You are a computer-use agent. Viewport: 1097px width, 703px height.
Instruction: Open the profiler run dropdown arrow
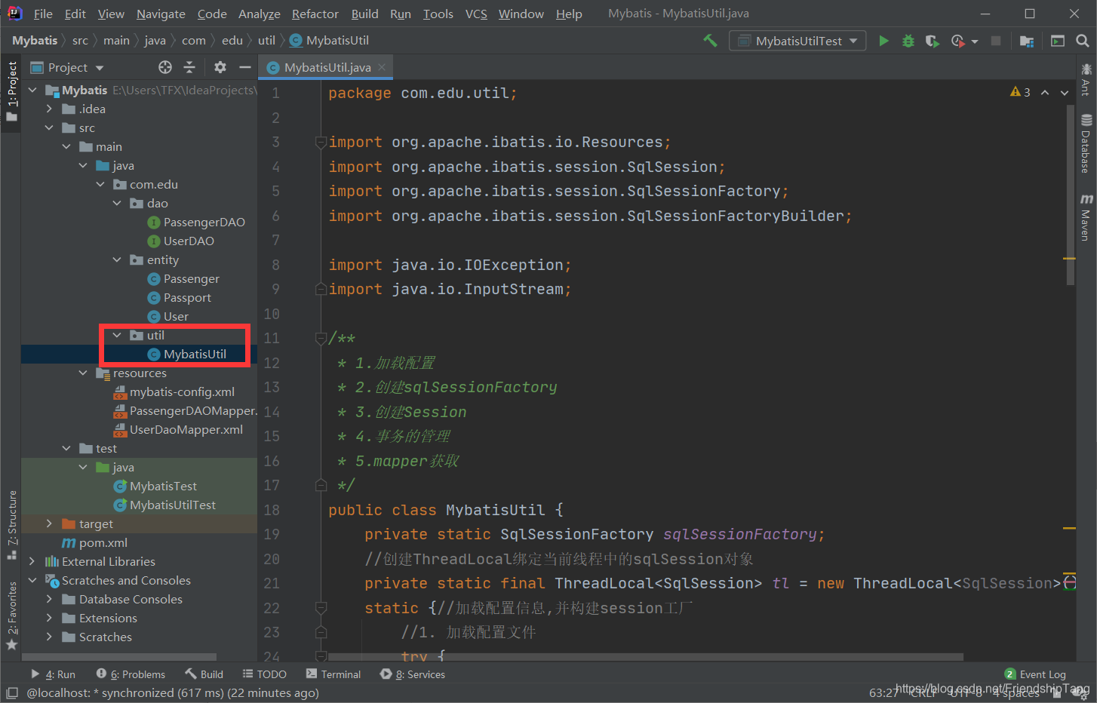click(x=975, y=41)
